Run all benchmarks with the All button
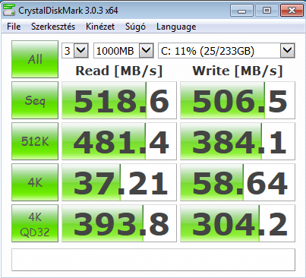306x278 pixels. (x=35, y=59)
